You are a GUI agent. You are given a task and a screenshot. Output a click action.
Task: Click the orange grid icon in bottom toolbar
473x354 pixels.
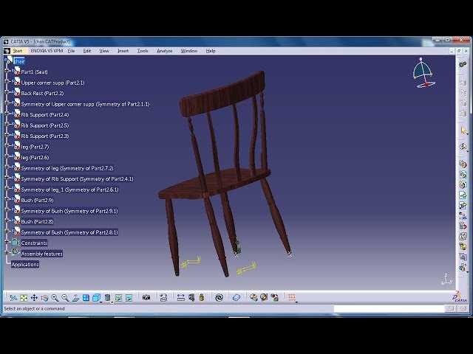click(291, 298)
